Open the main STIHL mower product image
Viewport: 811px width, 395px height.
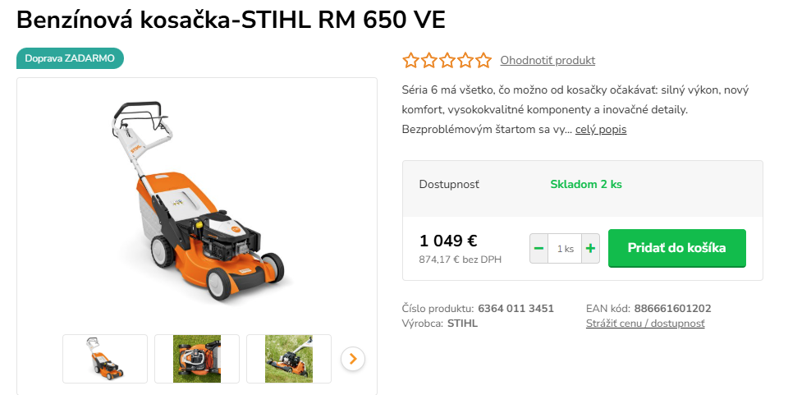pos(197,202)
